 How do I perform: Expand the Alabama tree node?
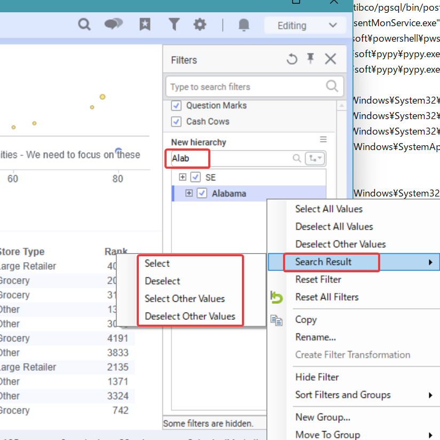[x=189, y=193]
